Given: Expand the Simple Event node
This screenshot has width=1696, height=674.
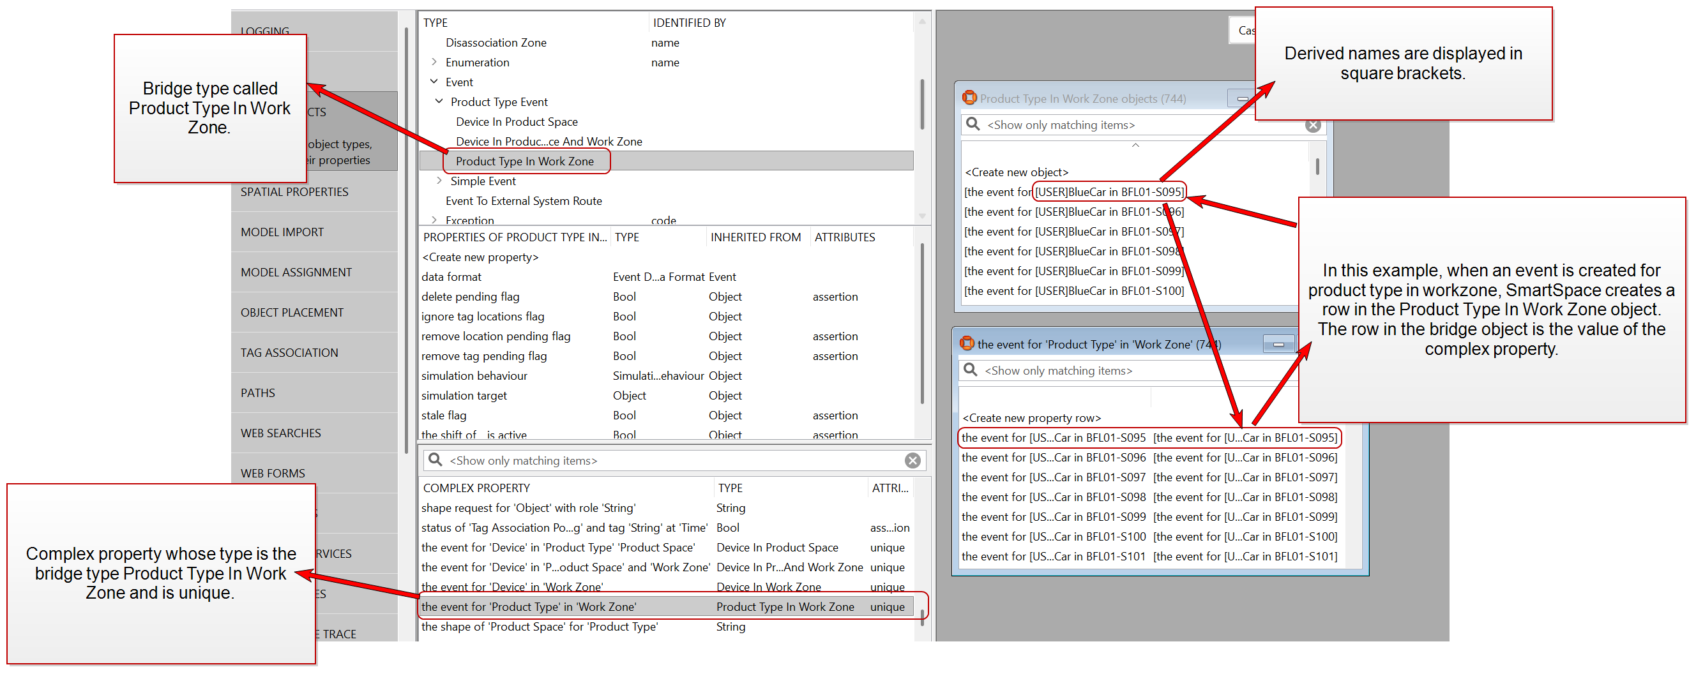Looking at the screenshot, I should coord(439,181).
